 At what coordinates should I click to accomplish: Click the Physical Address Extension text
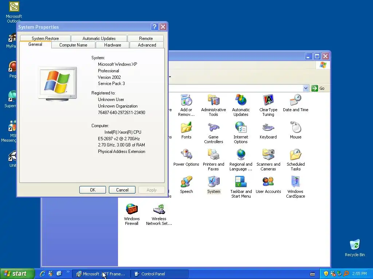[x=122, y=151]
